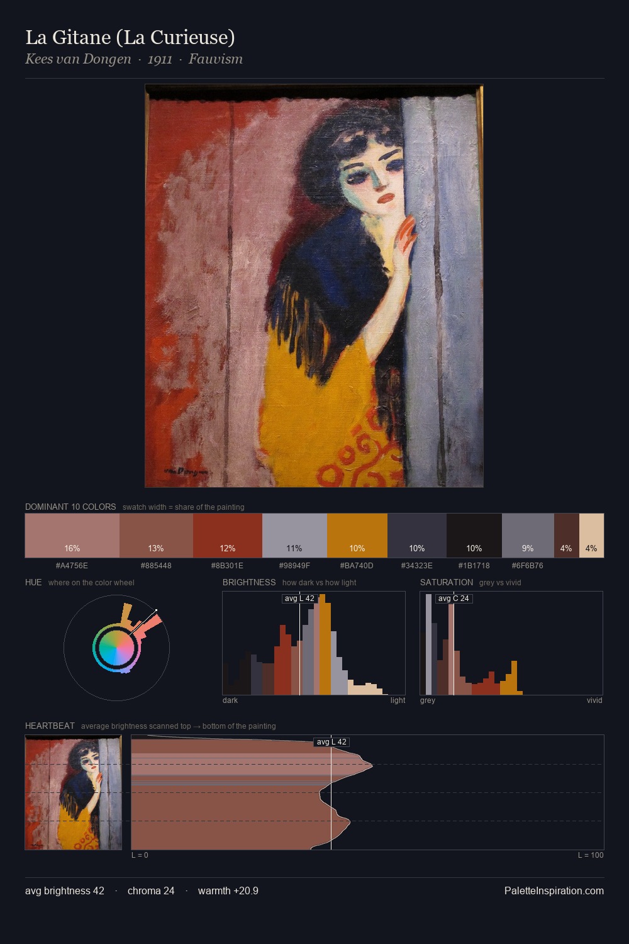Select the 11% grey swatch #98949F
The height and width of the screenshot is (944, 629).
(x=294, y=536)
